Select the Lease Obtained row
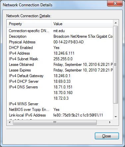Image resolution: width=125 pixels, height=147 pixels. (60, 65)
